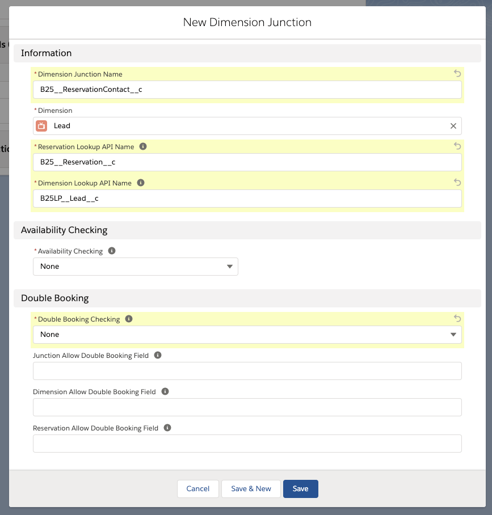Clear the Lead selection in Dimension field
Screen dimensions: 492x515
(453, 126)
